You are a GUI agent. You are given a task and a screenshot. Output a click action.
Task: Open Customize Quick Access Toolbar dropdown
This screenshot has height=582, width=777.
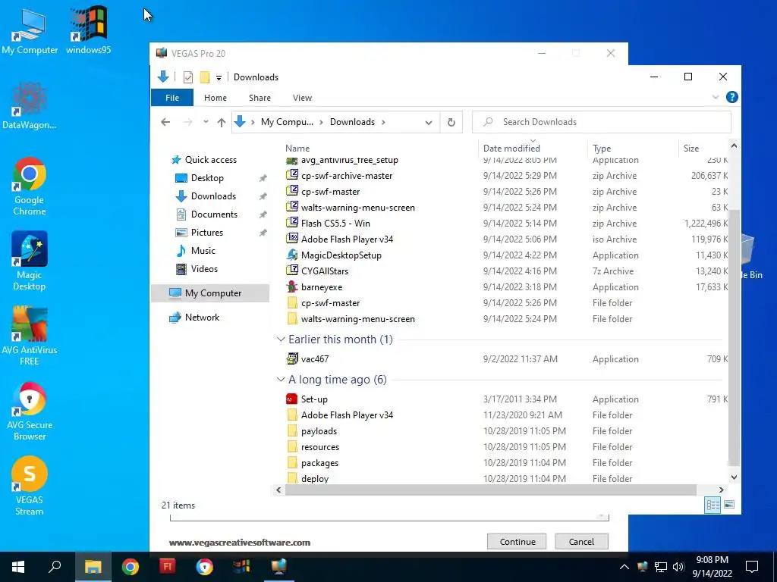[219, 78]
